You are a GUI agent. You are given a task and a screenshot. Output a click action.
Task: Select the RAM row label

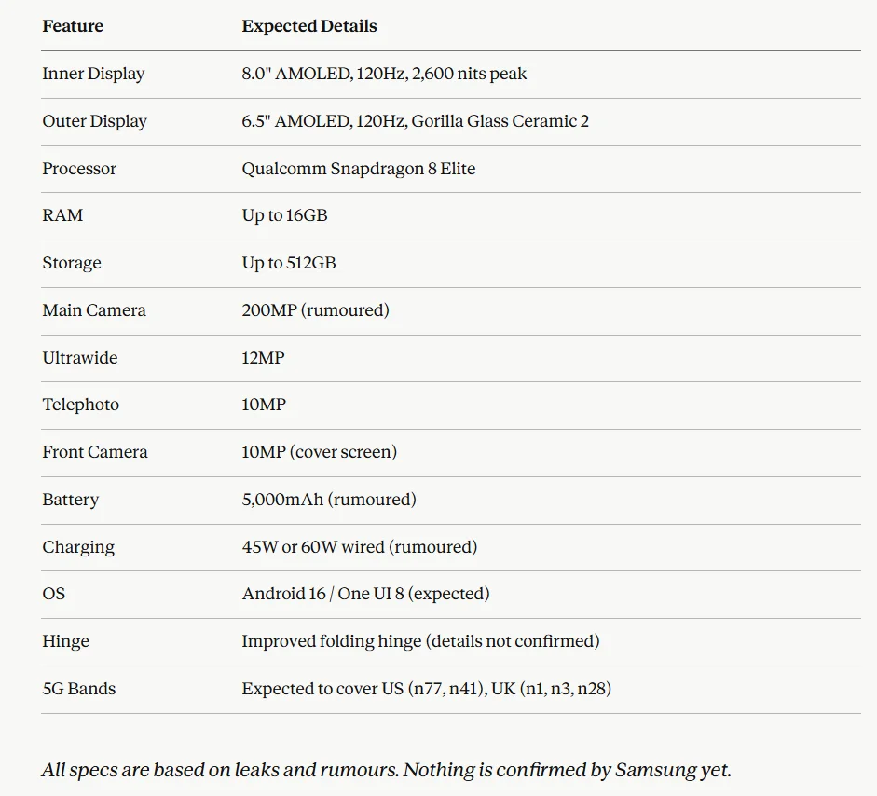pos(62,215)
